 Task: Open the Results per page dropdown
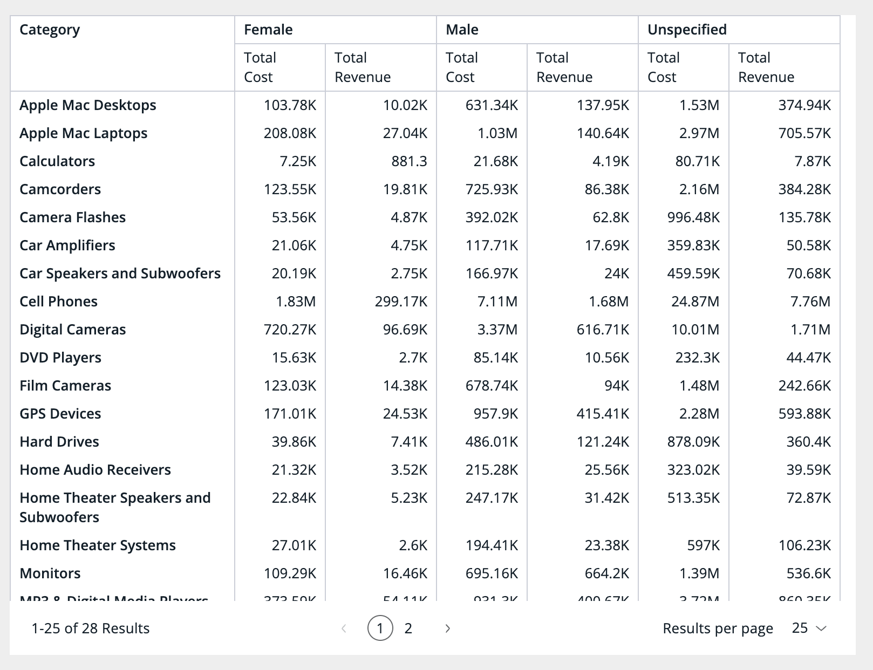point(808,628)
